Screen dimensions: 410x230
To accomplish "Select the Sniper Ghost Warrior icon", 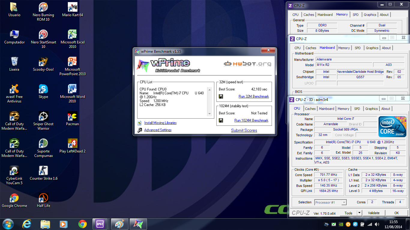I will pyautogui.click(x=43, y=121).
